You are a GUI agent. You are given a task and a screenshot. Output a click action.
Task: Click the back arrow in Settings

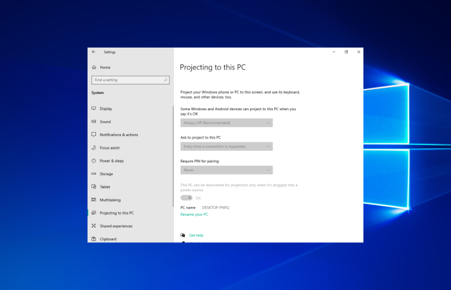[x=93, y=52]
